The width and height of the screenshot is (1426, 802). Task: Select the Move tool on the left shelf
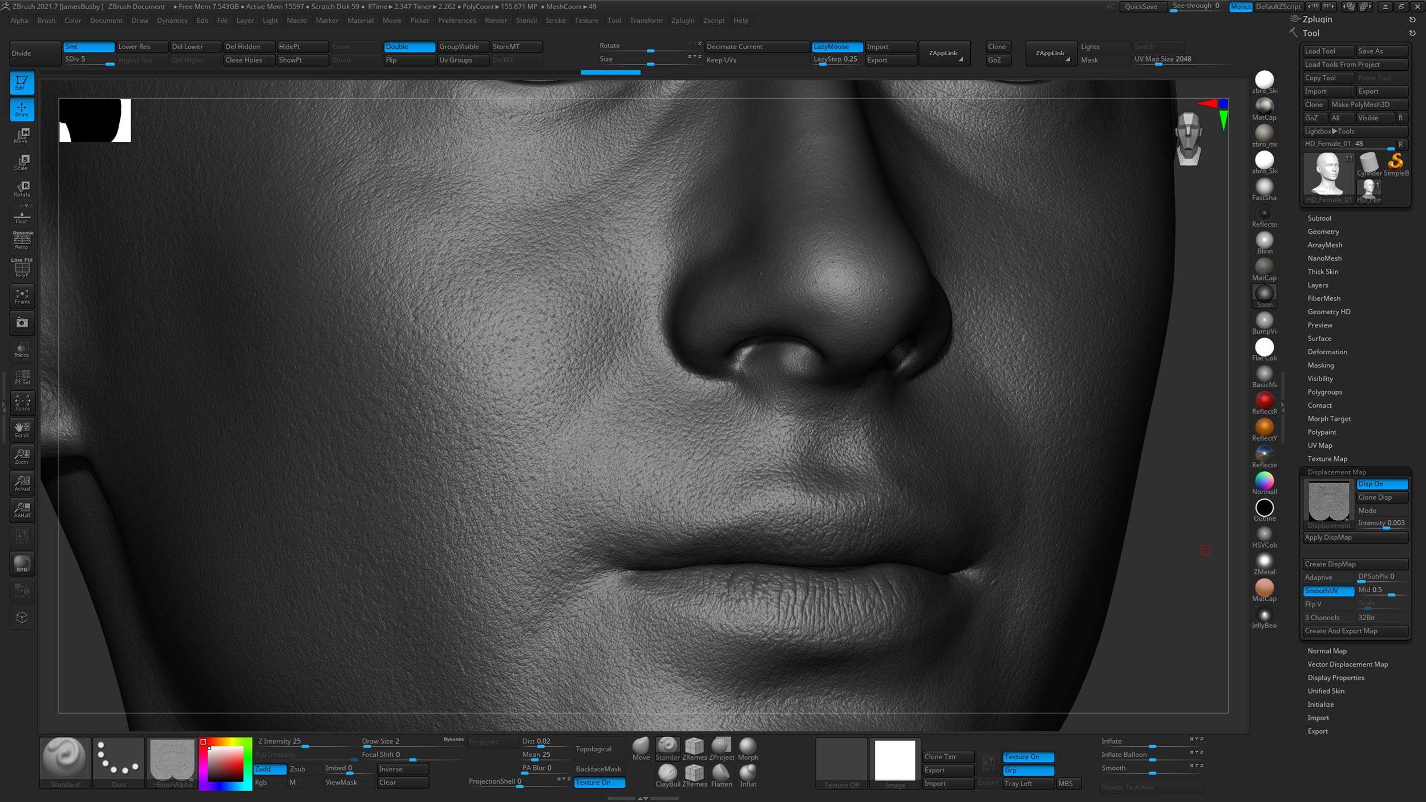pos(22,135)
